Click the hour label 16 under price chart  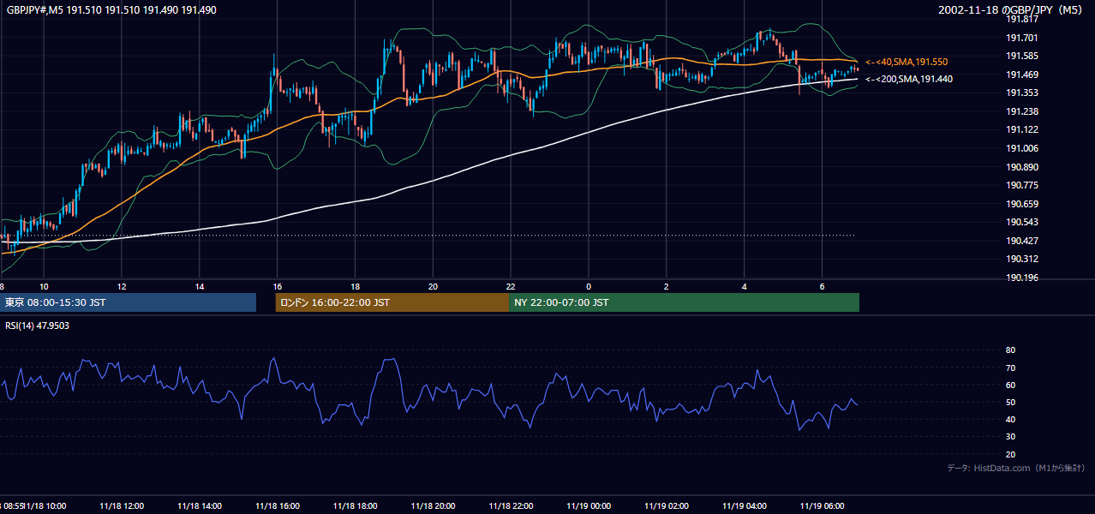click(x=278, y=286)
